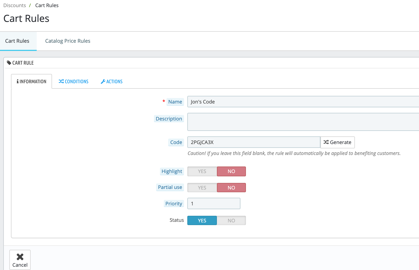
Task: Click the Information tab icon
Action: (x=18, y=81)
